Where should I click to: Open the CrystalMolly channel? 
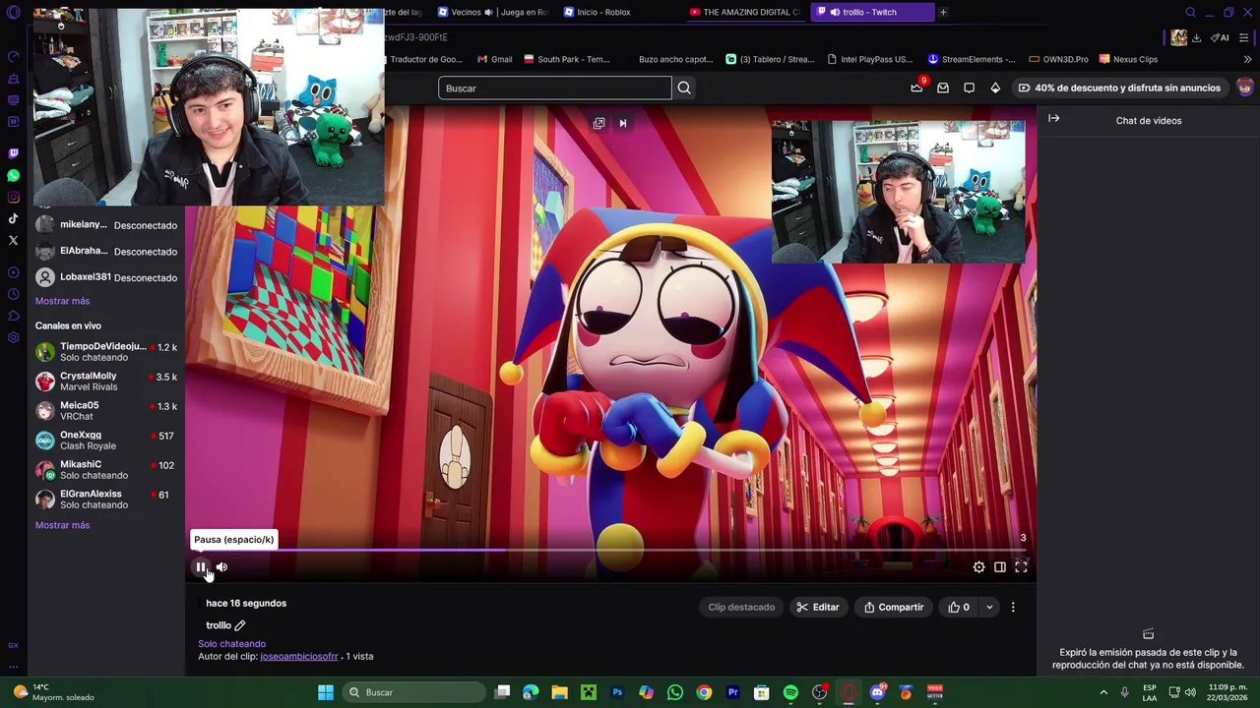click(x=106, y=382)
